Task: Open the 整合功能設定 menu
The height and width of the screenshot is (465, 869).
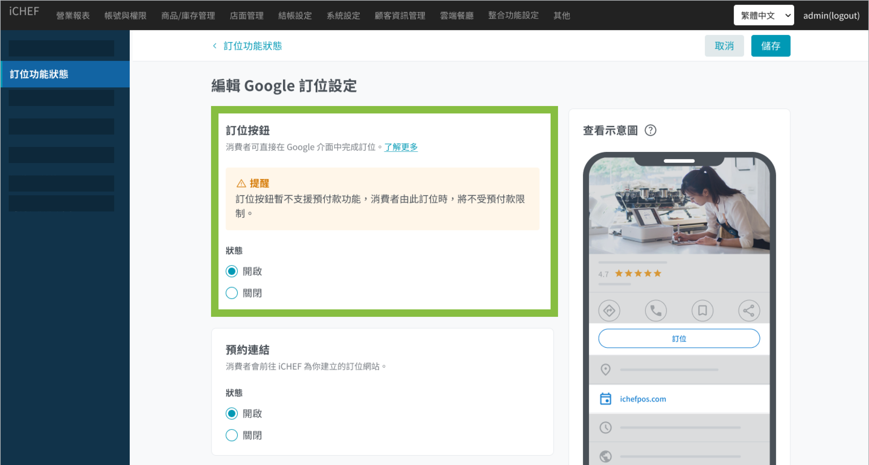Action: pos(513,15)
